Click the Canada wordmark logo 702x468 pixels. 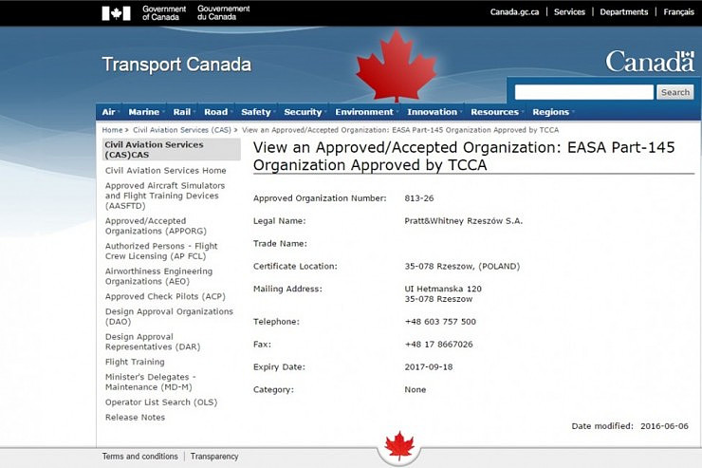650,63
